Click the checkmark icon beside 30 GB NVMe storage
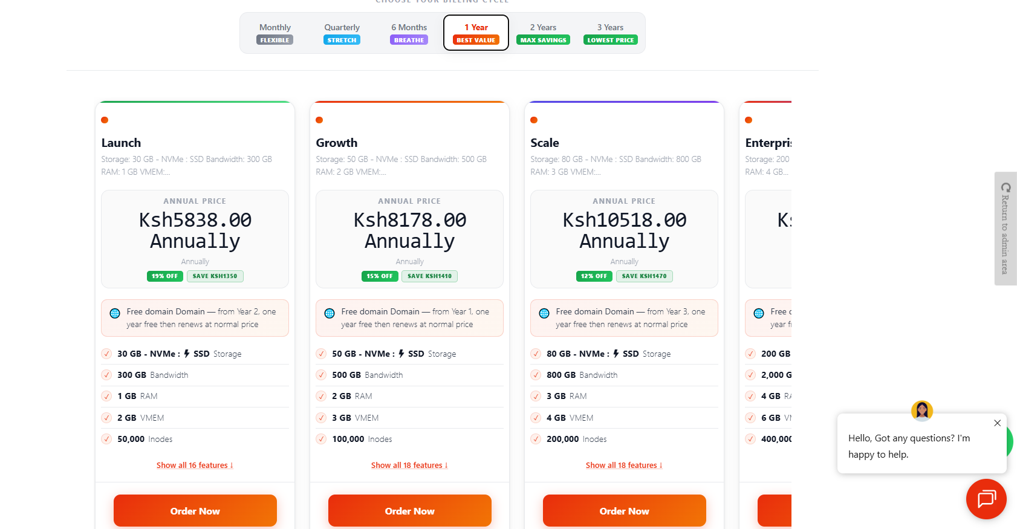The height and width of the screenshot is (529, 1017). click(x=106, y=354)
